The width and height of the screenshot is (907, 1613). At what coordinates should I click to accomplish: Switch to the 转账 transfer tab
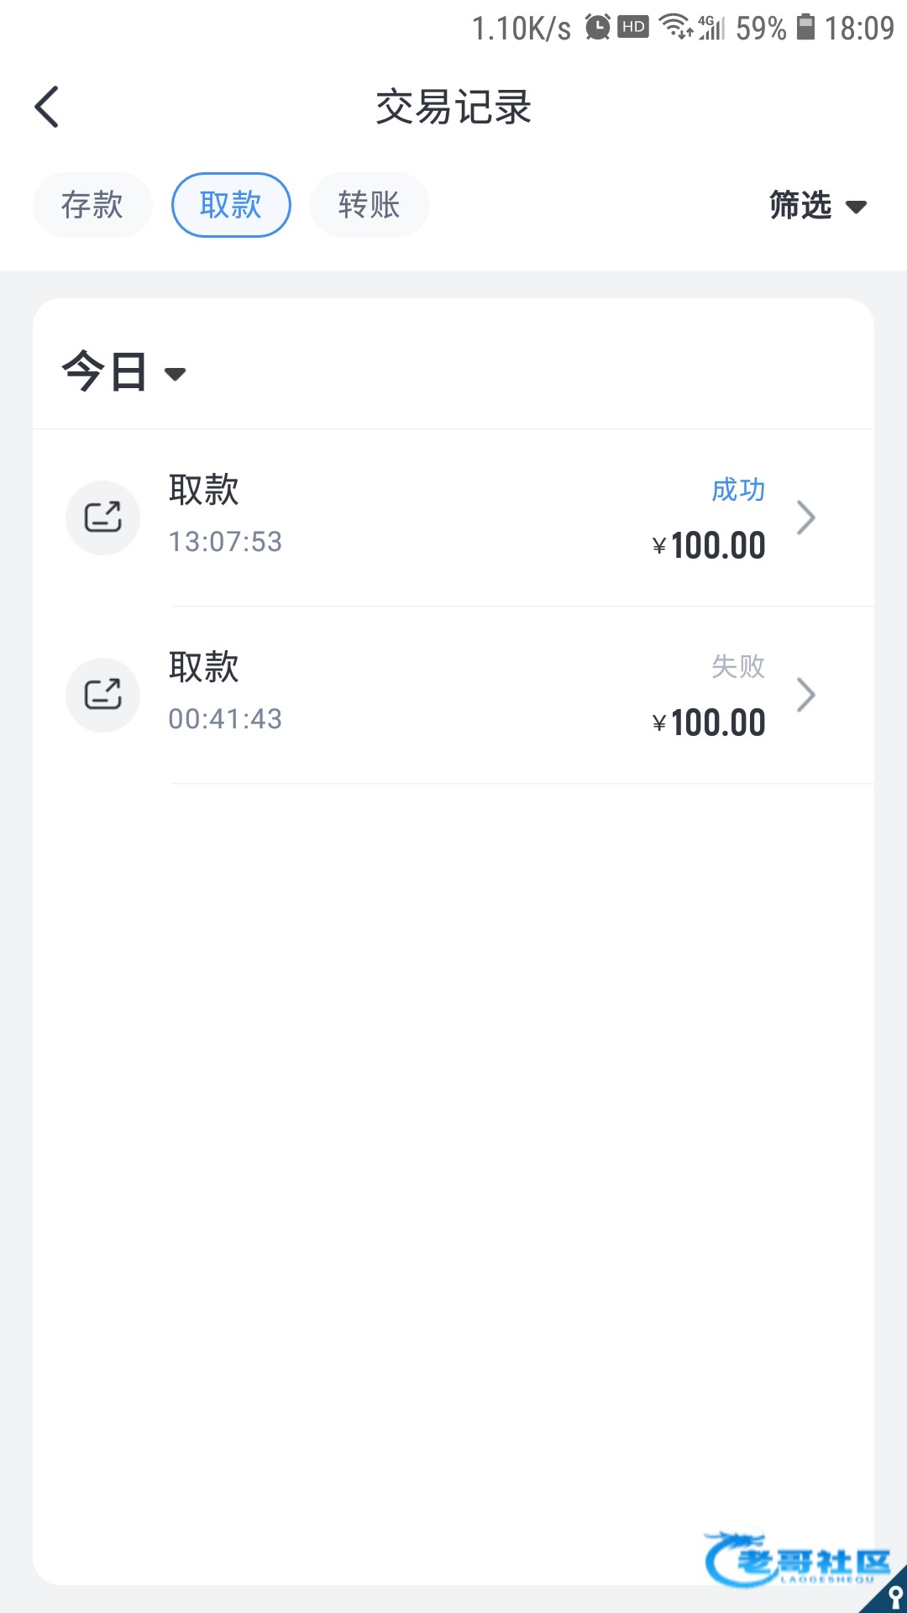pyautogui.click(x=370, y=205)
